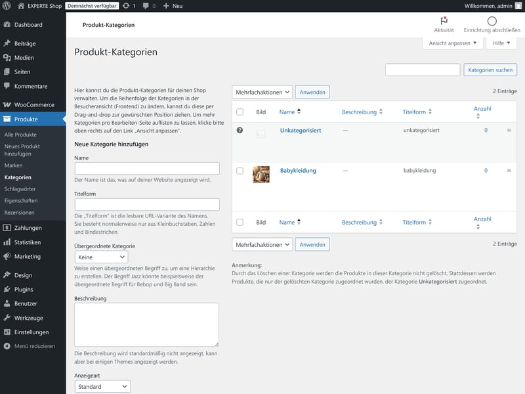Click the Einrichtung abschließen circle icon

pos(492,21)
